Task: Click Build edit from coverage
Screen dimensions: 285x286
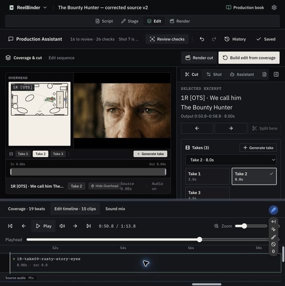Action: [249, 58]
